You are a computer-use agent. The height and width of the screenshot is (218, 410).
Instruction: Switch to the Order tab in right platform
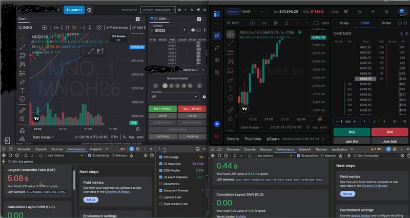[x=386, y=23]
